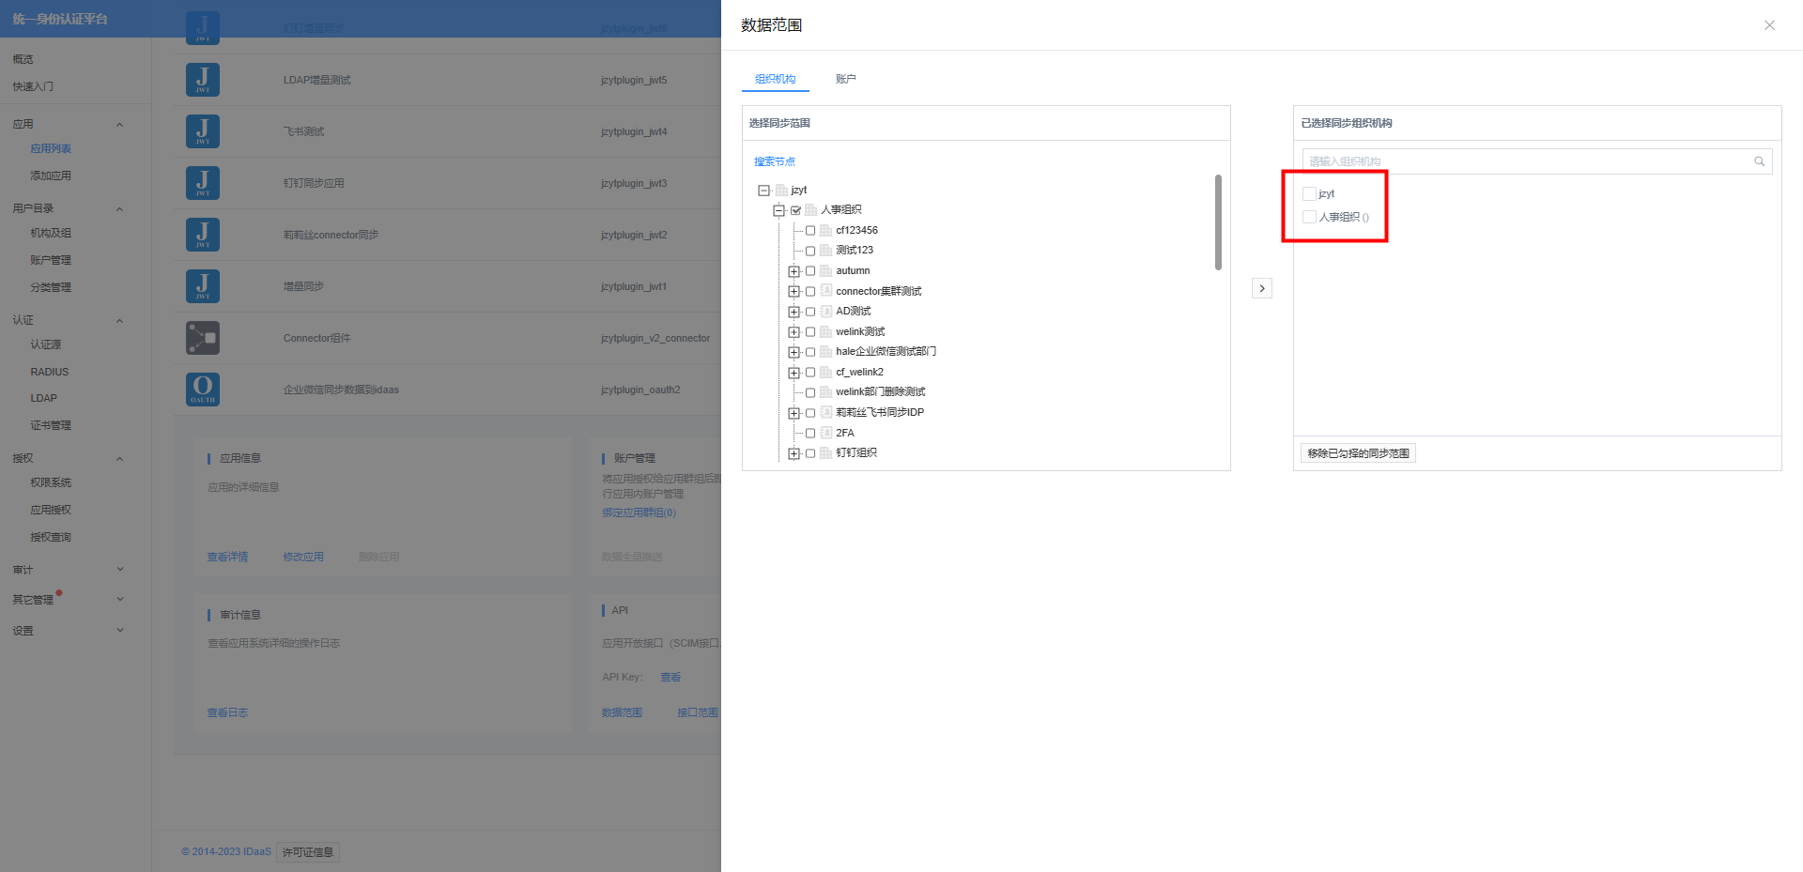Click the tree list vertical scrollbar
Screen dimensions: 1803x872
(x=1218, y=222)
